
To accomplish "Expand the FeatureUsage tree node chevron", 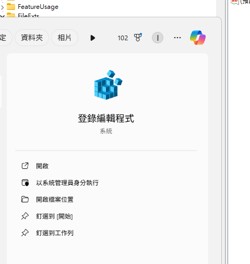I will click(3, 7).
